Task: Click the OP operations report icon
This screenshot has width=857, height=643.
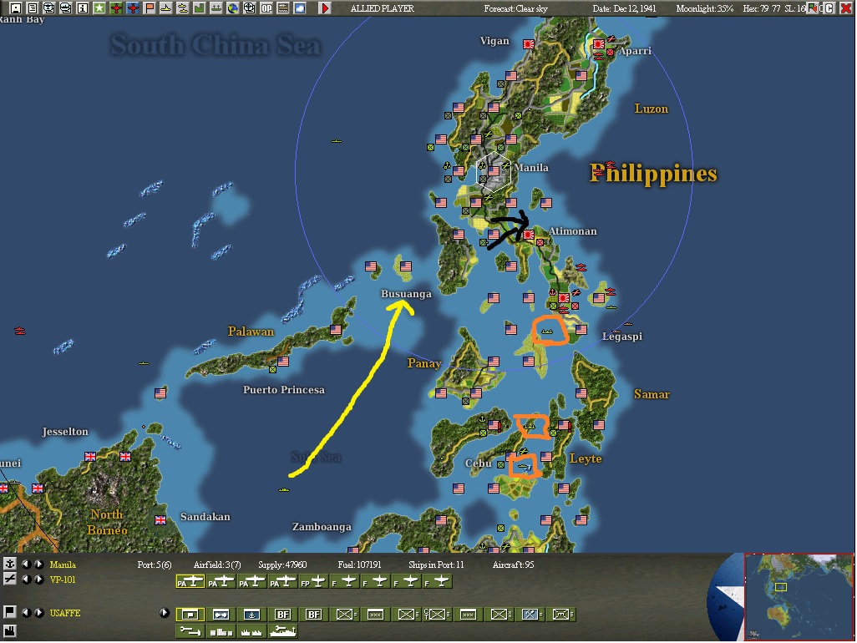Action: pos(266,8)
